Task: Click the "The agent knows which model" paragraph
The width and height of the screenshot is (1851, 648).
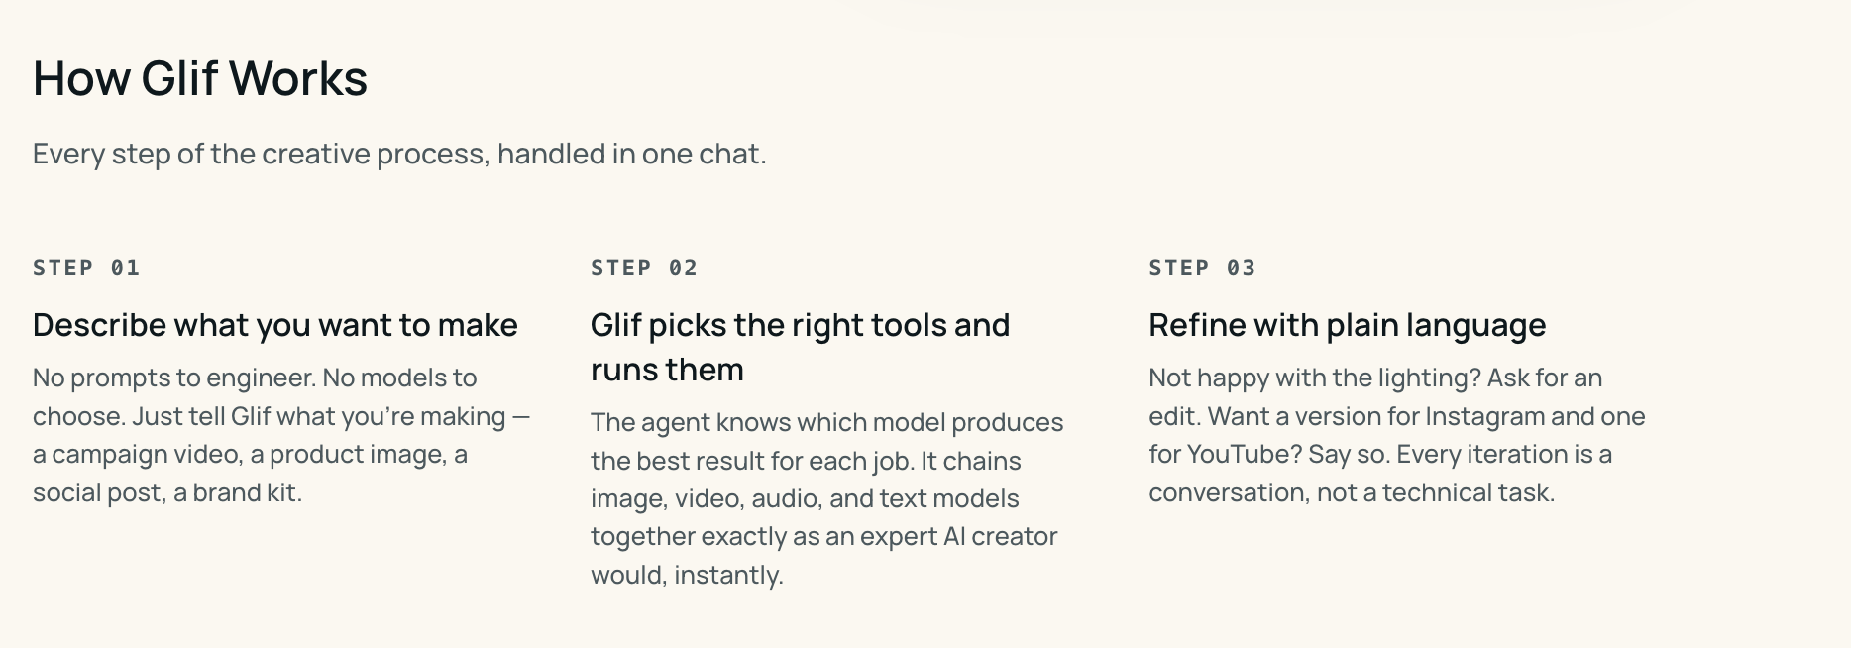Action: tap(826, 498)
